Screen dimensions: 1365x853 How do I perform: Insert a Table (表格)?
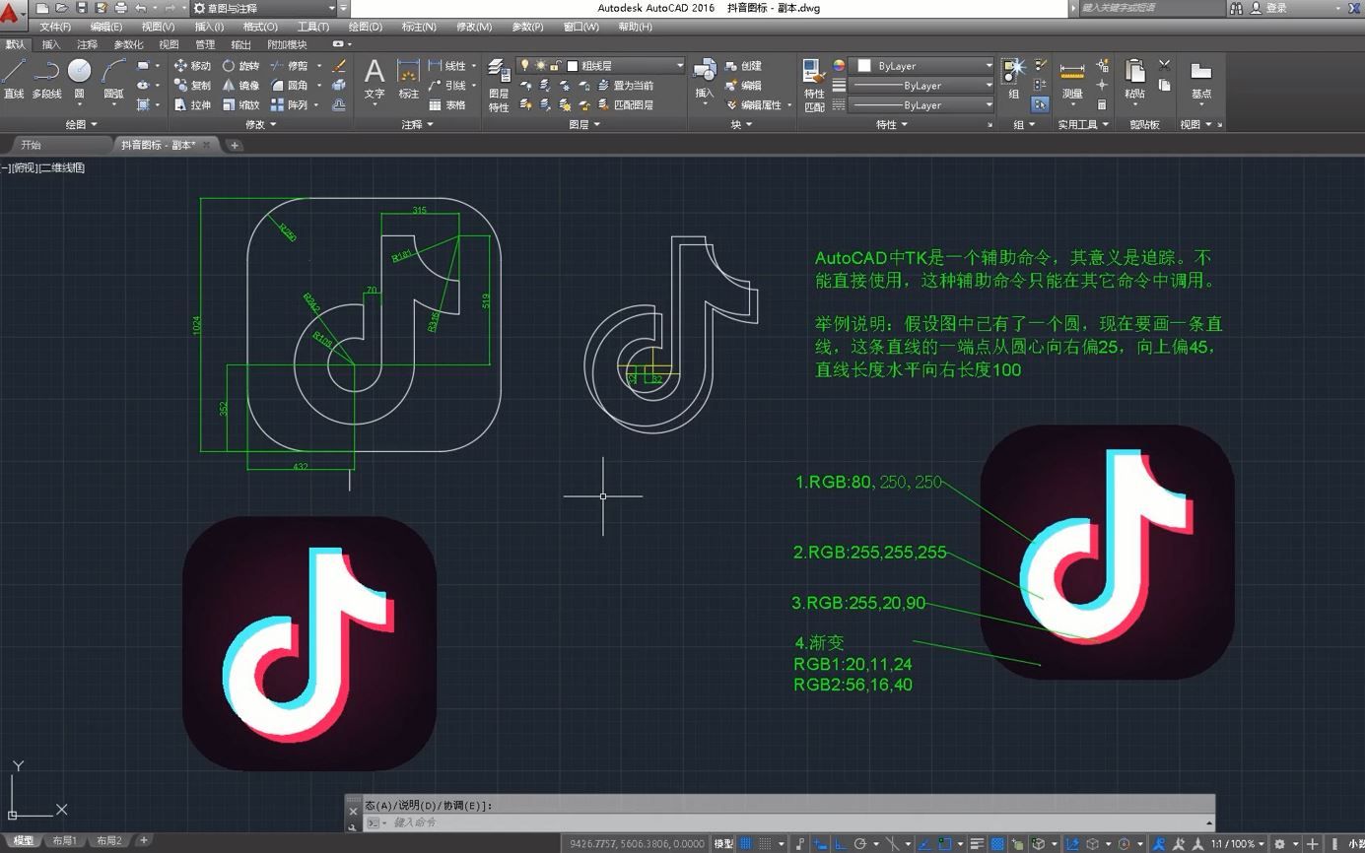coord(447,104)
